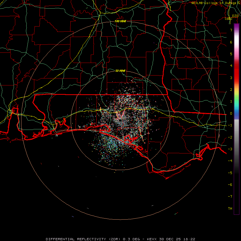
Task: Click the "-1" value on the color scale
Action: pyautogui.click(x=230, y=125)
